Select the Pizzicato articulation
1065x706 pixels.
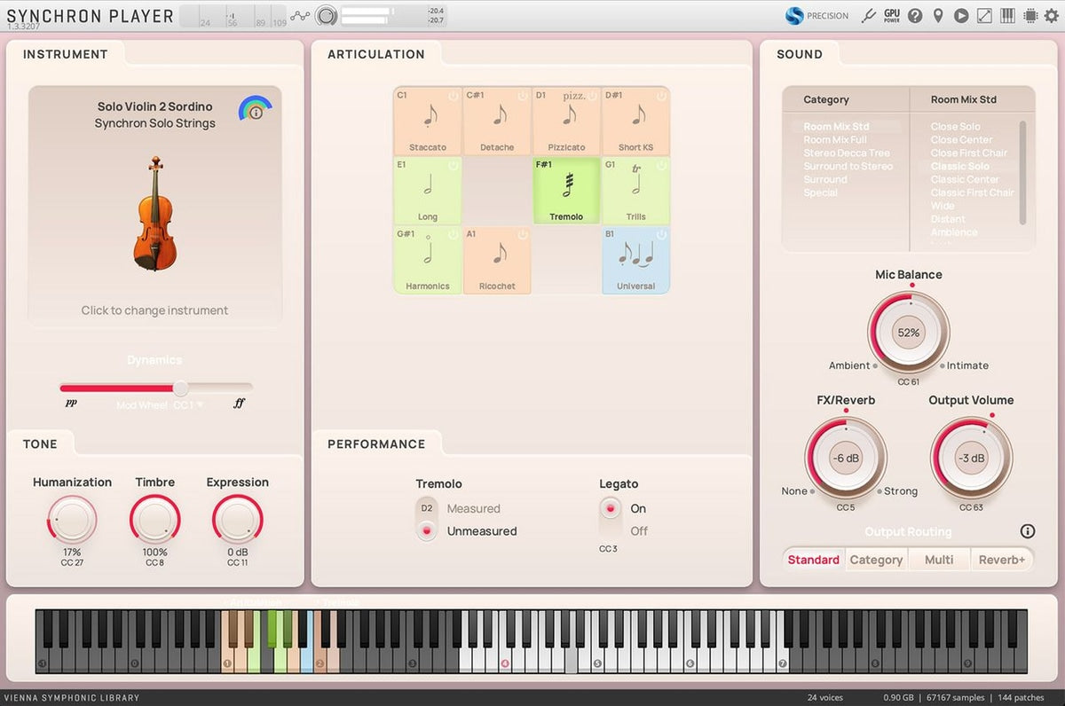[x=566, y=122]
